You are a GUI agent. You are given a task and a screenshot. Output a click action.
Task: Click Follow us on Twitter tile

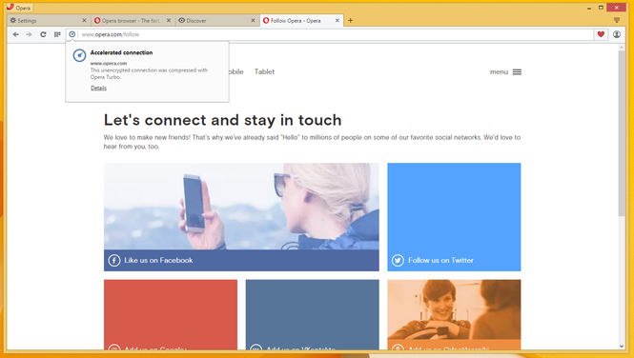tap(454, 217)
